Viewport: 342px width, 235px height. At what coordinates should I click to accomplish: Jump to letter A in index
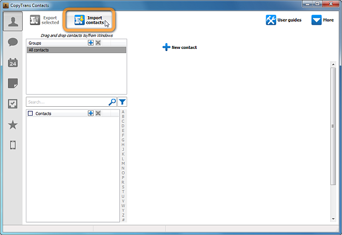123,112
